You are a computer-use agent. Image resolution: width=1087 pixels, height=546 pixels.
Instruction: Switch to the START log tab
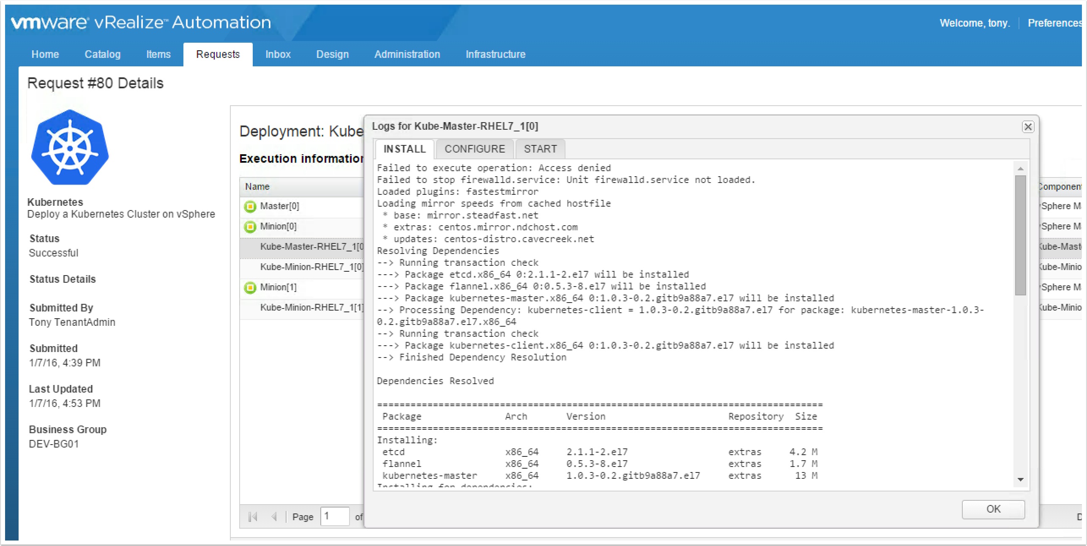[x=540, y=149]
